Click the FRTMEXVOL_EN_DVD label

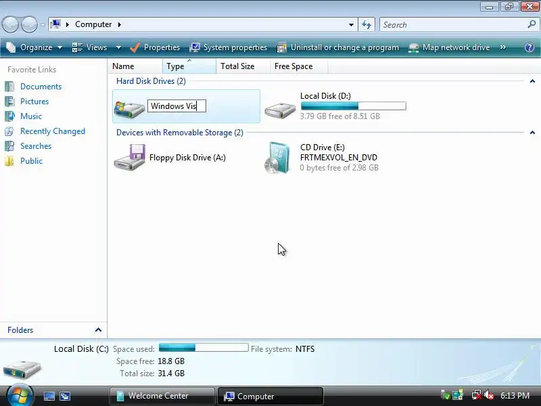tap(339, 158)
